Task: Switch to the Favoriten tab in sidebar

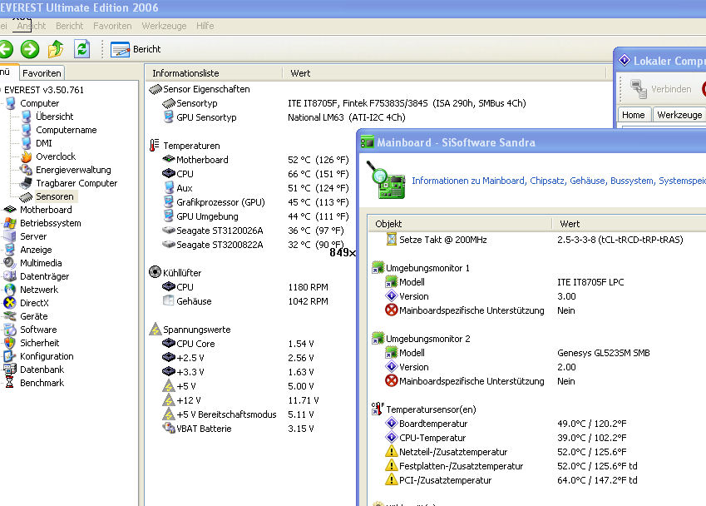Action: coord(42,73)
